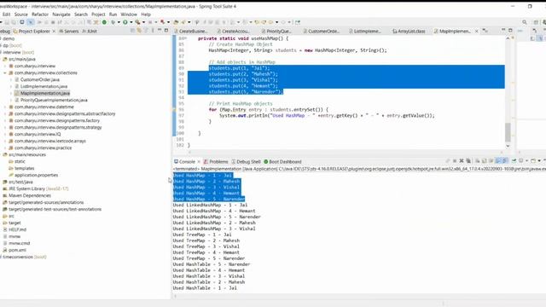Viewport: 546px width, 307px height.
Task: Open the Boot Dashboard tab
Action: pos(282,161)
